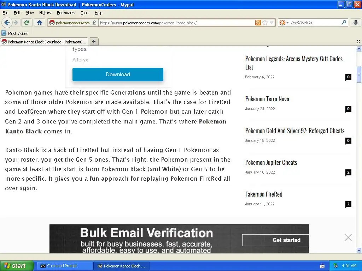Switch to Pokemon Kanto Black taskbar button
The width and height of the screenshot is (362, 271).
pos(122,266)
